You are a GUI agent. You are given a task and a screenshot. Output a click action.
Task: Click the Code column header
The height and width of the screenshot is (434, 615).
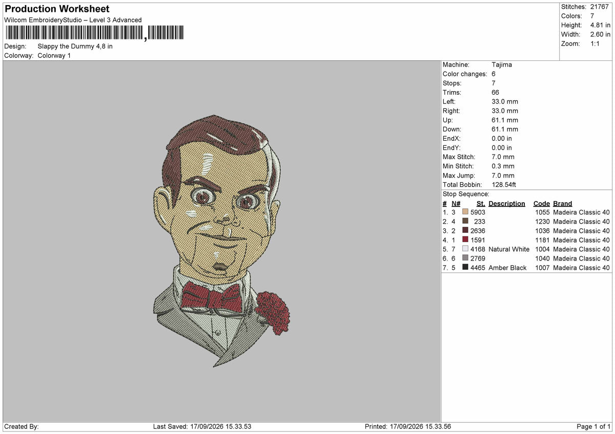tap(542, 203)
